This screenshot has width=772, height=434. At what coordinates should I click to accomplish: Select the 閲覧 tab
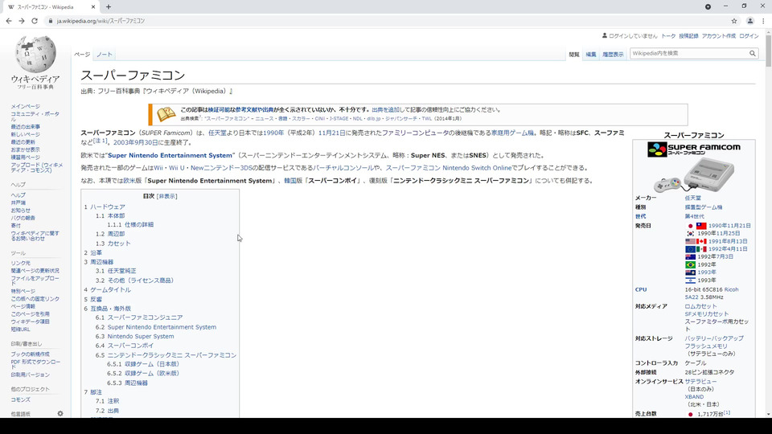coord(574,55)
